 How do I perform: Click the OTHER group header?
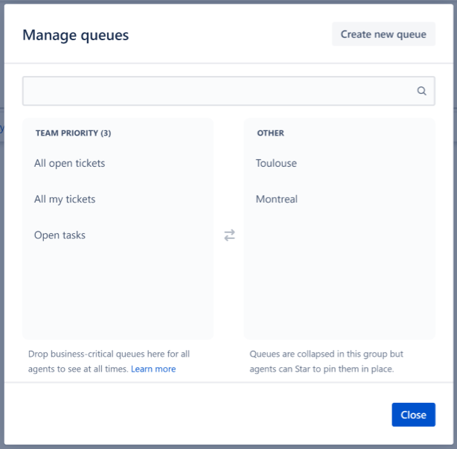pos(270,133)
